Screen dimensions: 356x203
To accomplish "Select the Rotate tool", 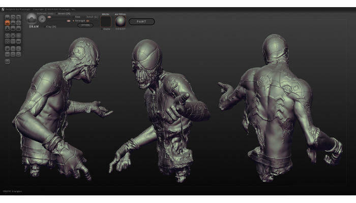I will 13,17.
